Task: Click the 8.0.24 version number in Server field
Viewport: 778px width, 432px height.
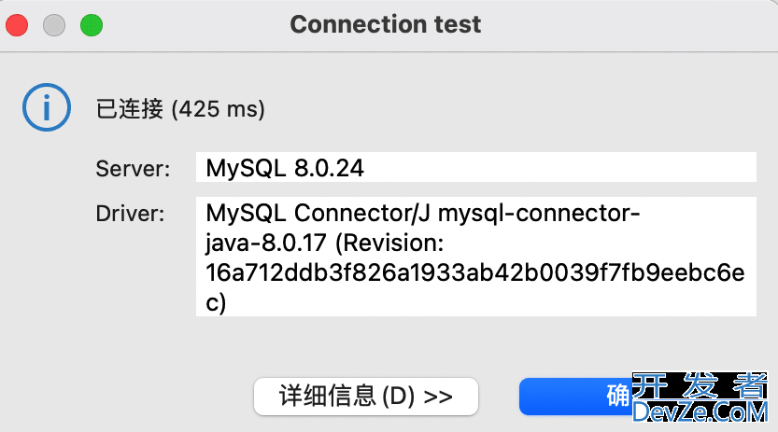Action: click(329, 168)
